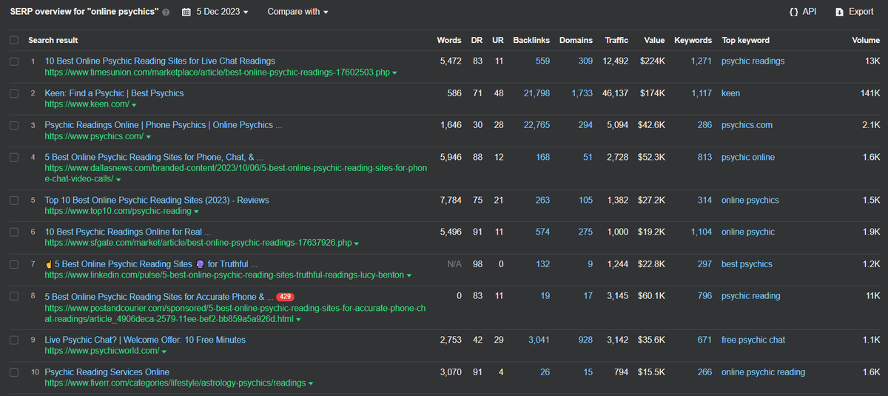Image resolution: width=888 pixels, height=396 pixels.
Task: Expand the psychicworld.com URL dropdown arrow
Action: (x=164, y=352)
